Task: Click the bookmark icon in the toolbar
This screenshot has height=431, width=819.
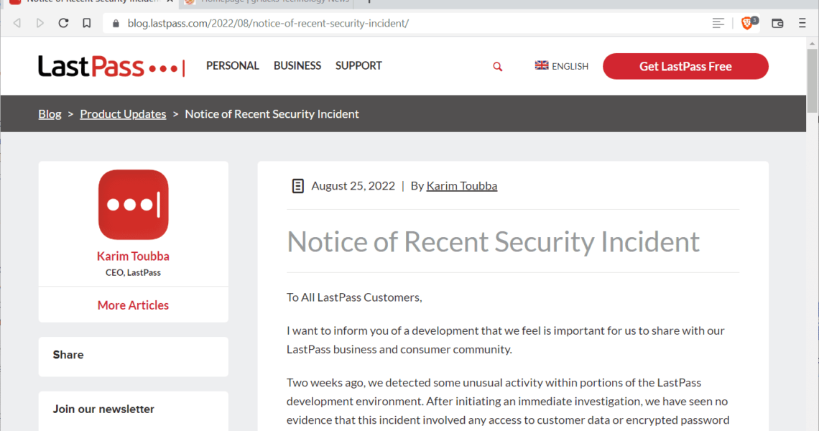Action: [87, 23]
